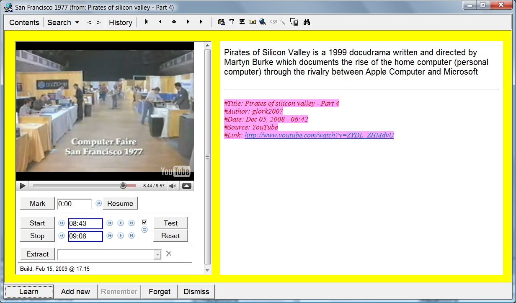The width and height of the screenshot is (516, 303).
Task: Open the History menu item
Action: pyautogui.click(x=120, y=23)
